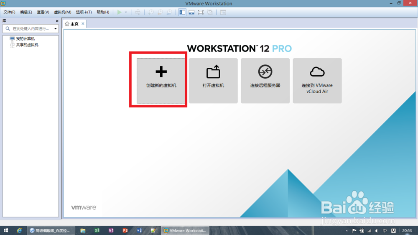Click the network signal tray icon

pos(369,231)
